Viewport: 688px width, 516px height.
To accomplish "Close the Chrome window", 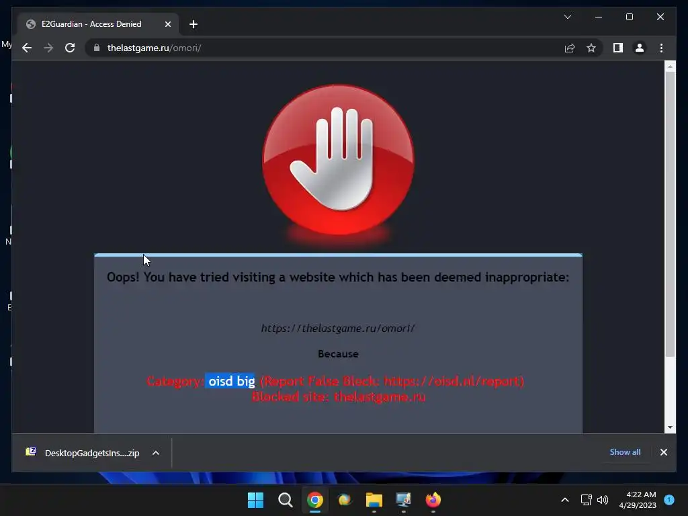I will pos(660,17).
